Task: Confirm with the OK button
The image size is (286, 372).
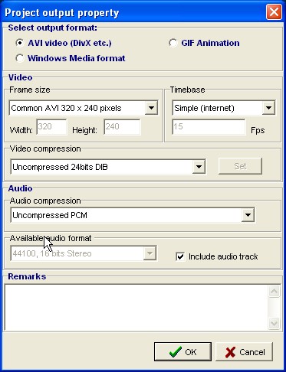Action: [182, 352]
